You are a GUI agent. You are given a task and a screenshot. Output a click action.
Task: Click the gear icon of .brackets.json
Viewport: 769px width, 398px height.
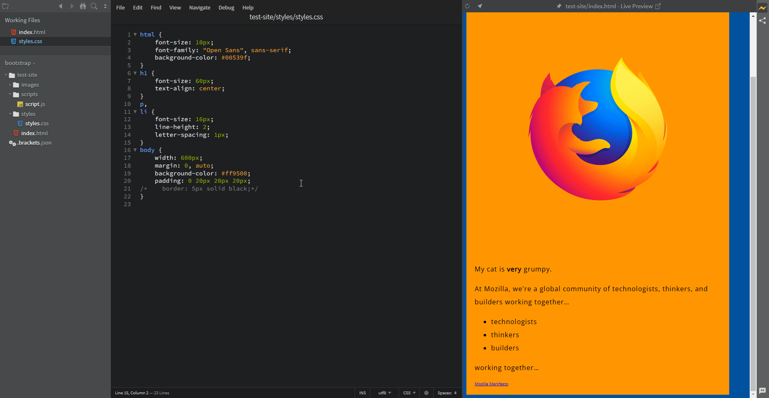(12, 143)
